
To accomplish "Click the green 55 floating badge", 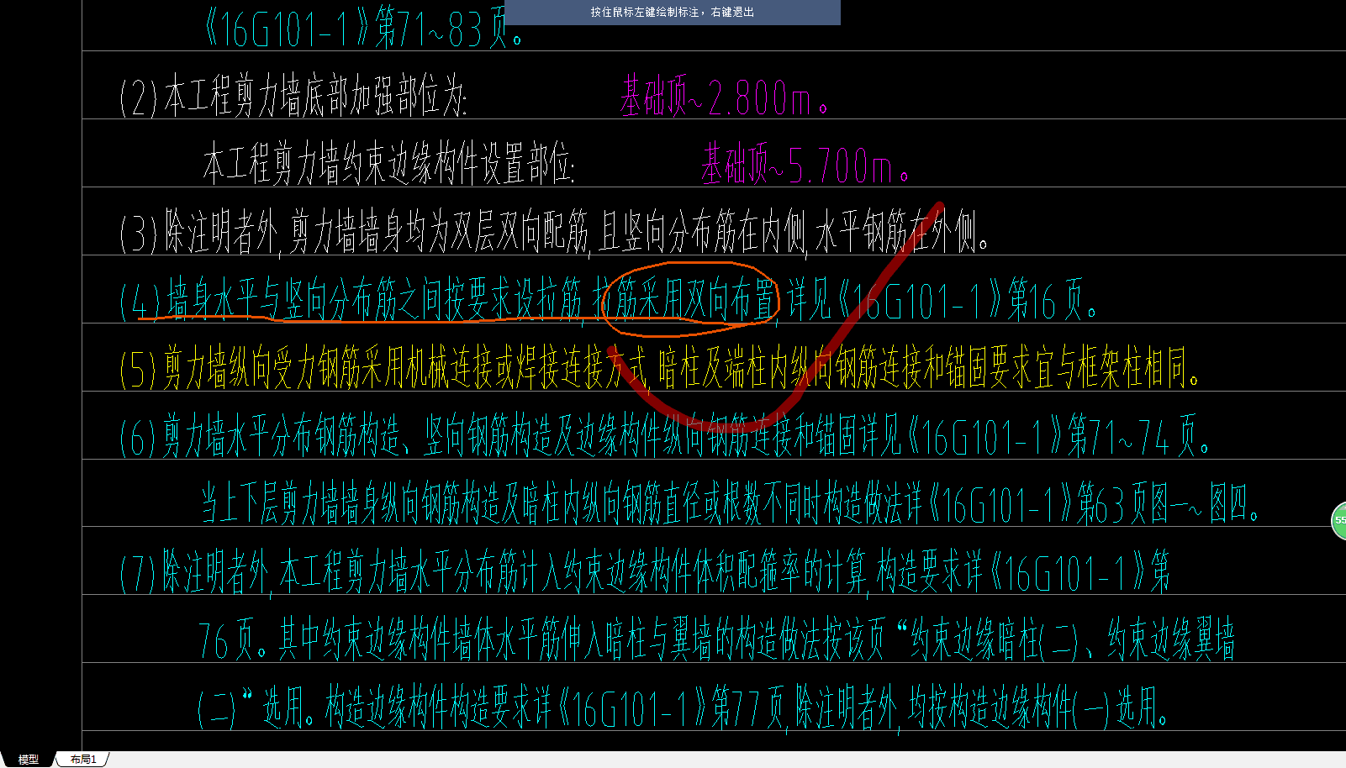I will 1339,520.
